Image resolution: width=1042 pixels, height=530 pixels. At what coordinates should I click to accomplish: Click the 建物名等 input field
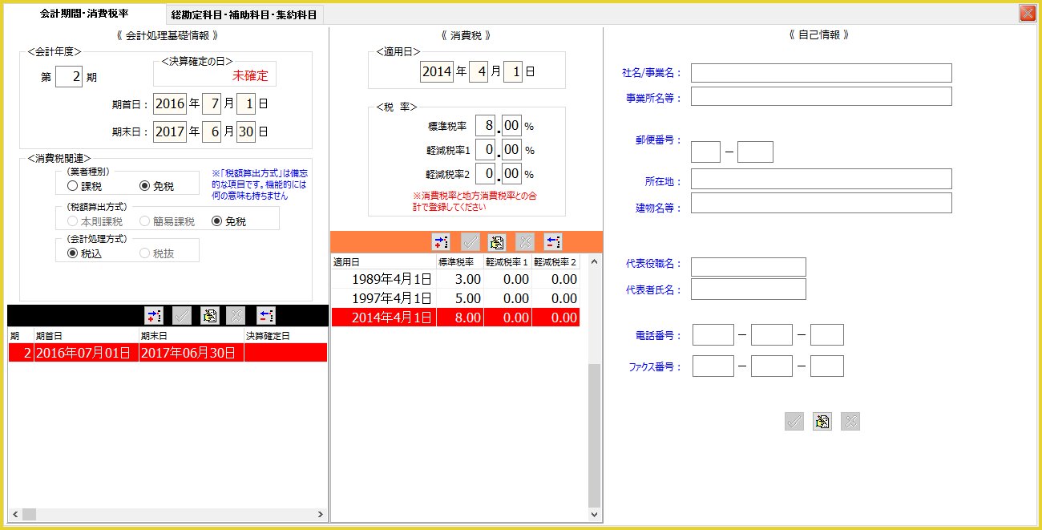click(822, 203)
